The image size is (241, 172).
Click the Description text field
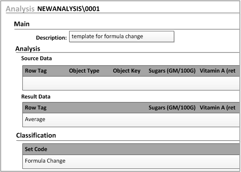(x=121, y=37)
